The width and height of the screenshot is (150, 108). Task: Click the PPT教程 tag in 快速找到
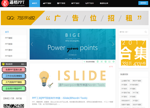pos(133,97)
